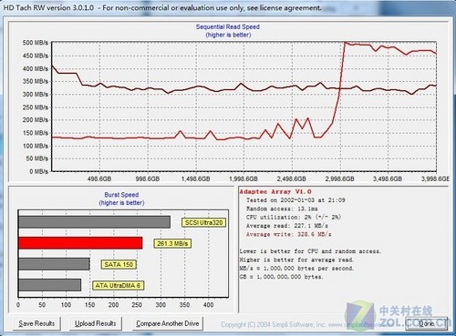Screen dimensions: 456x336
Task: Click the HD Tach RW window title
Action: coord(162,8)
